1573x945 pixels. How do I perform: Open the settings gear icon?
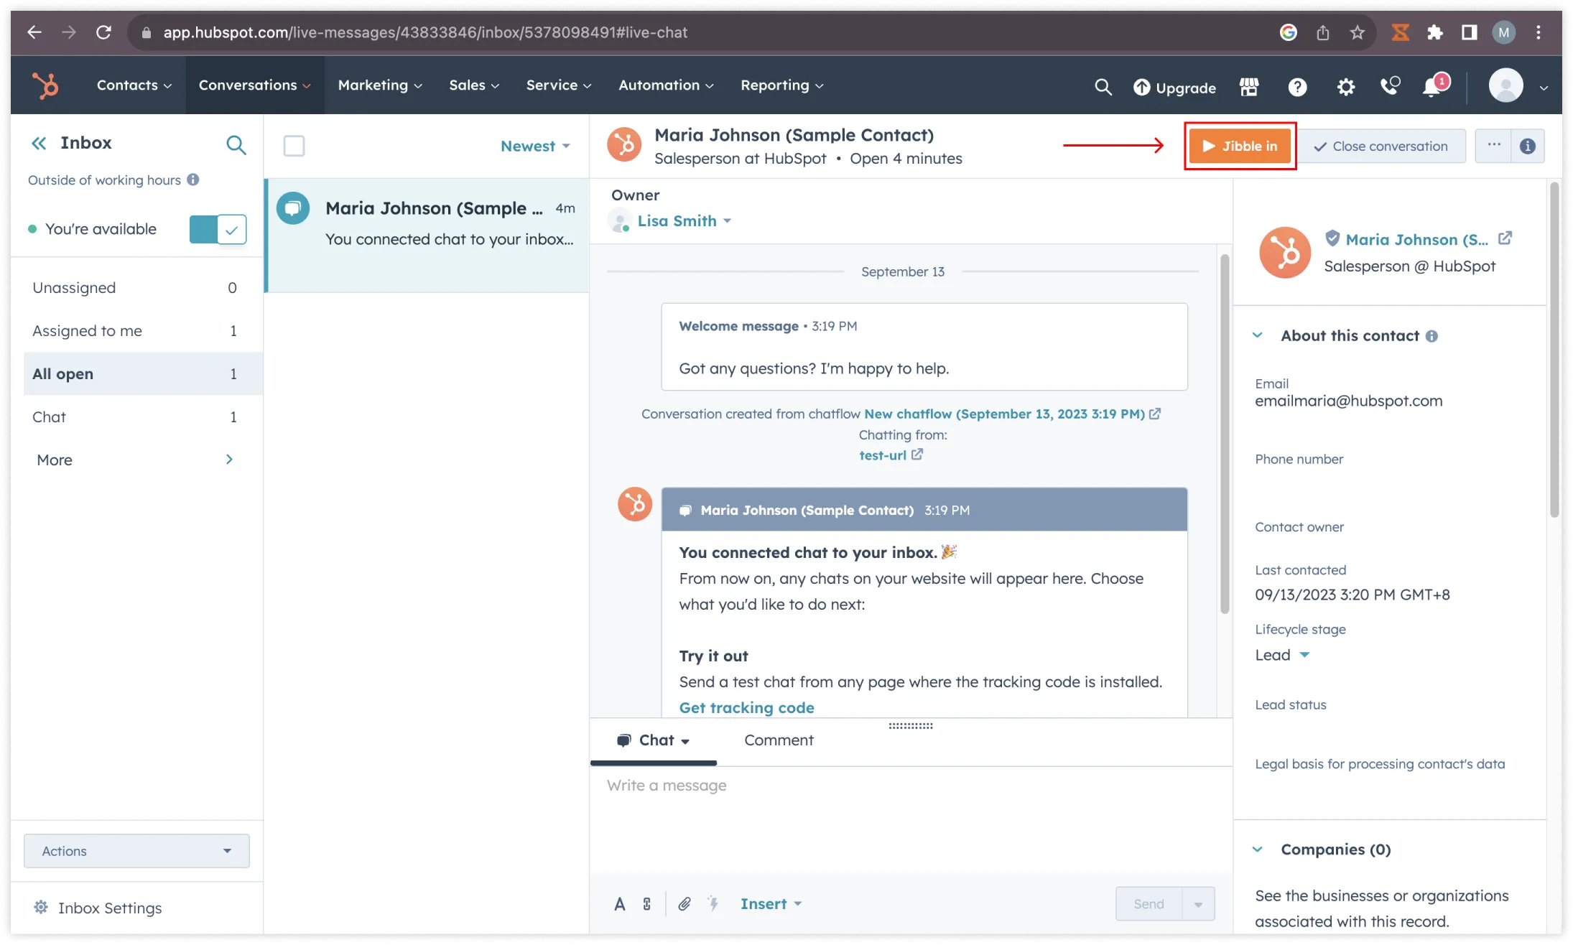pyautogui.click(x=1346, y=86)
